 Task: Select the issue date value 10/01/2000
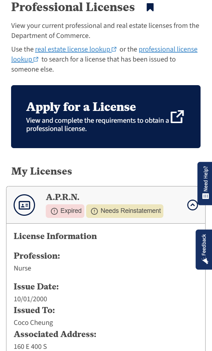30,299
